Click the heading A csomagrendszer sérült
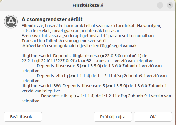Screen dimensions: 176x125 52,19
